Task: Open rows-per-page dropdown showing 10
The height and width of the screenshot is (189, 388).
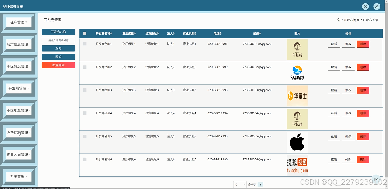Action: (240, 185)
